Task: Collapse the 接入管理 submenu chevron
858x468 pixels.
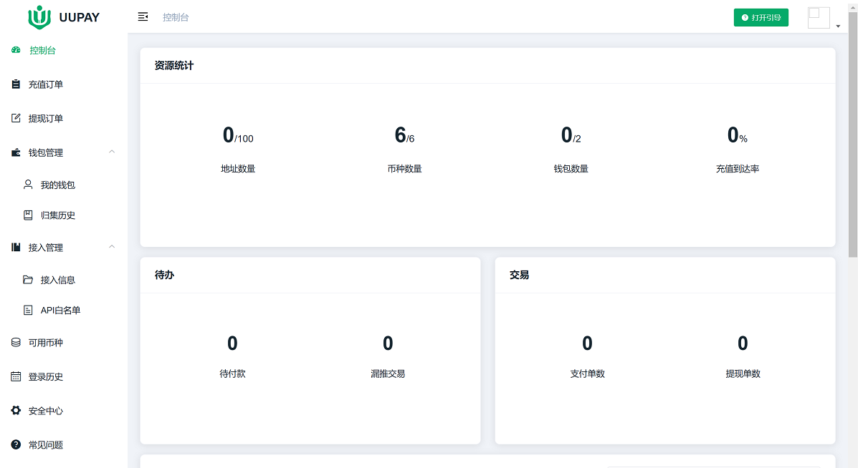Action: click(111, 247)
